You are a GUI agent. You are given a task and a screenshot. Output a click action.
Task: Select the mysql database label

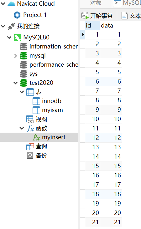coord(38,56)
